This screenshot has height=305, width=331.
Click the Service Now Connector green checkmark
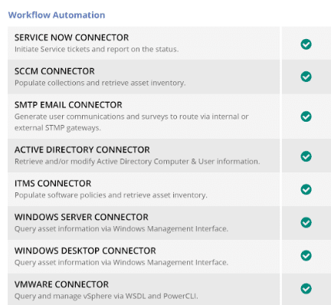(306, 44)
